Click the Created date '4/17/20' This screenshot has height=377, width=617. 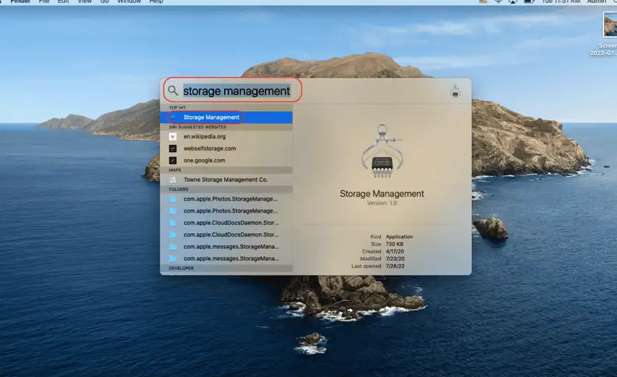pos(395,252)
